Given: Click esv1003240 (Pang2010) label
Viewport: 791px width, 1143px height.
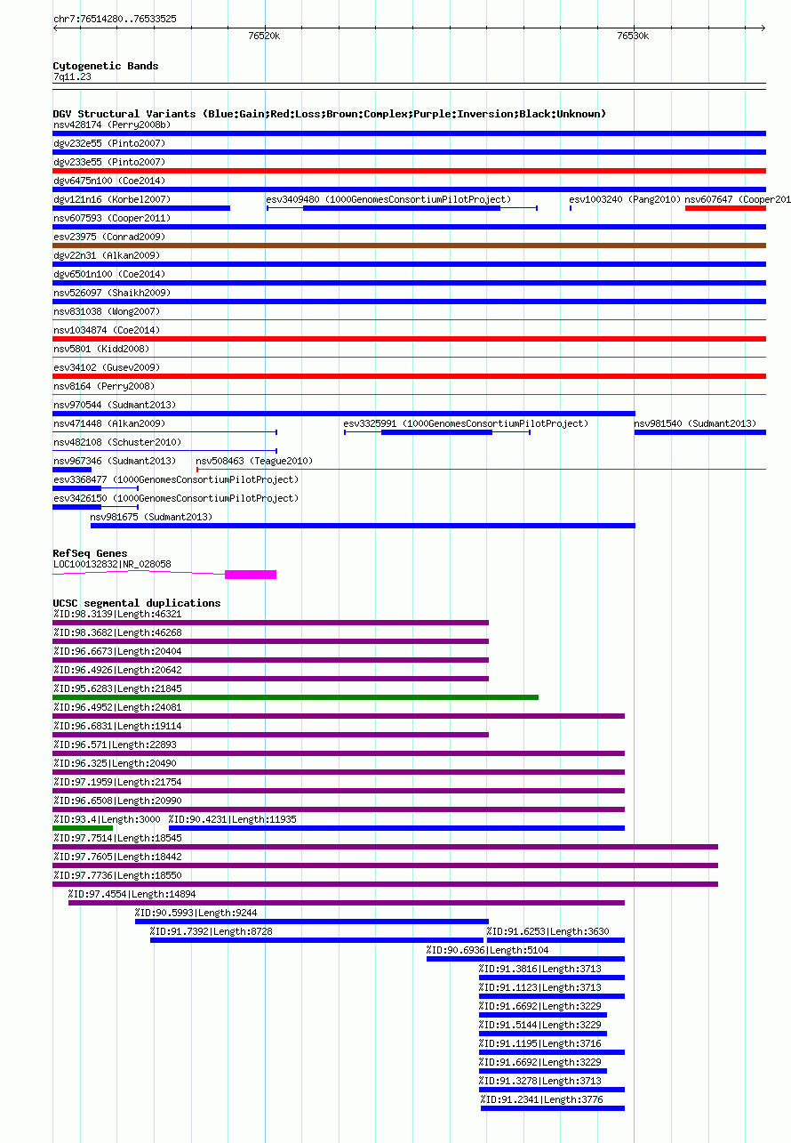Looking at the screenshot, I should coord(625,199).
